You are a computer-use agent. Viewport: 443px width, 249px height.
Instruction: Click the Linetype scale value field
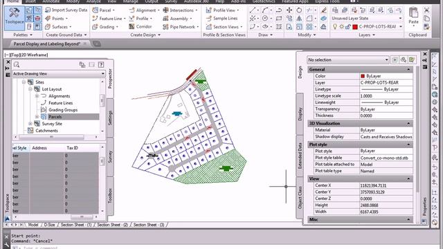pos(386,96)
